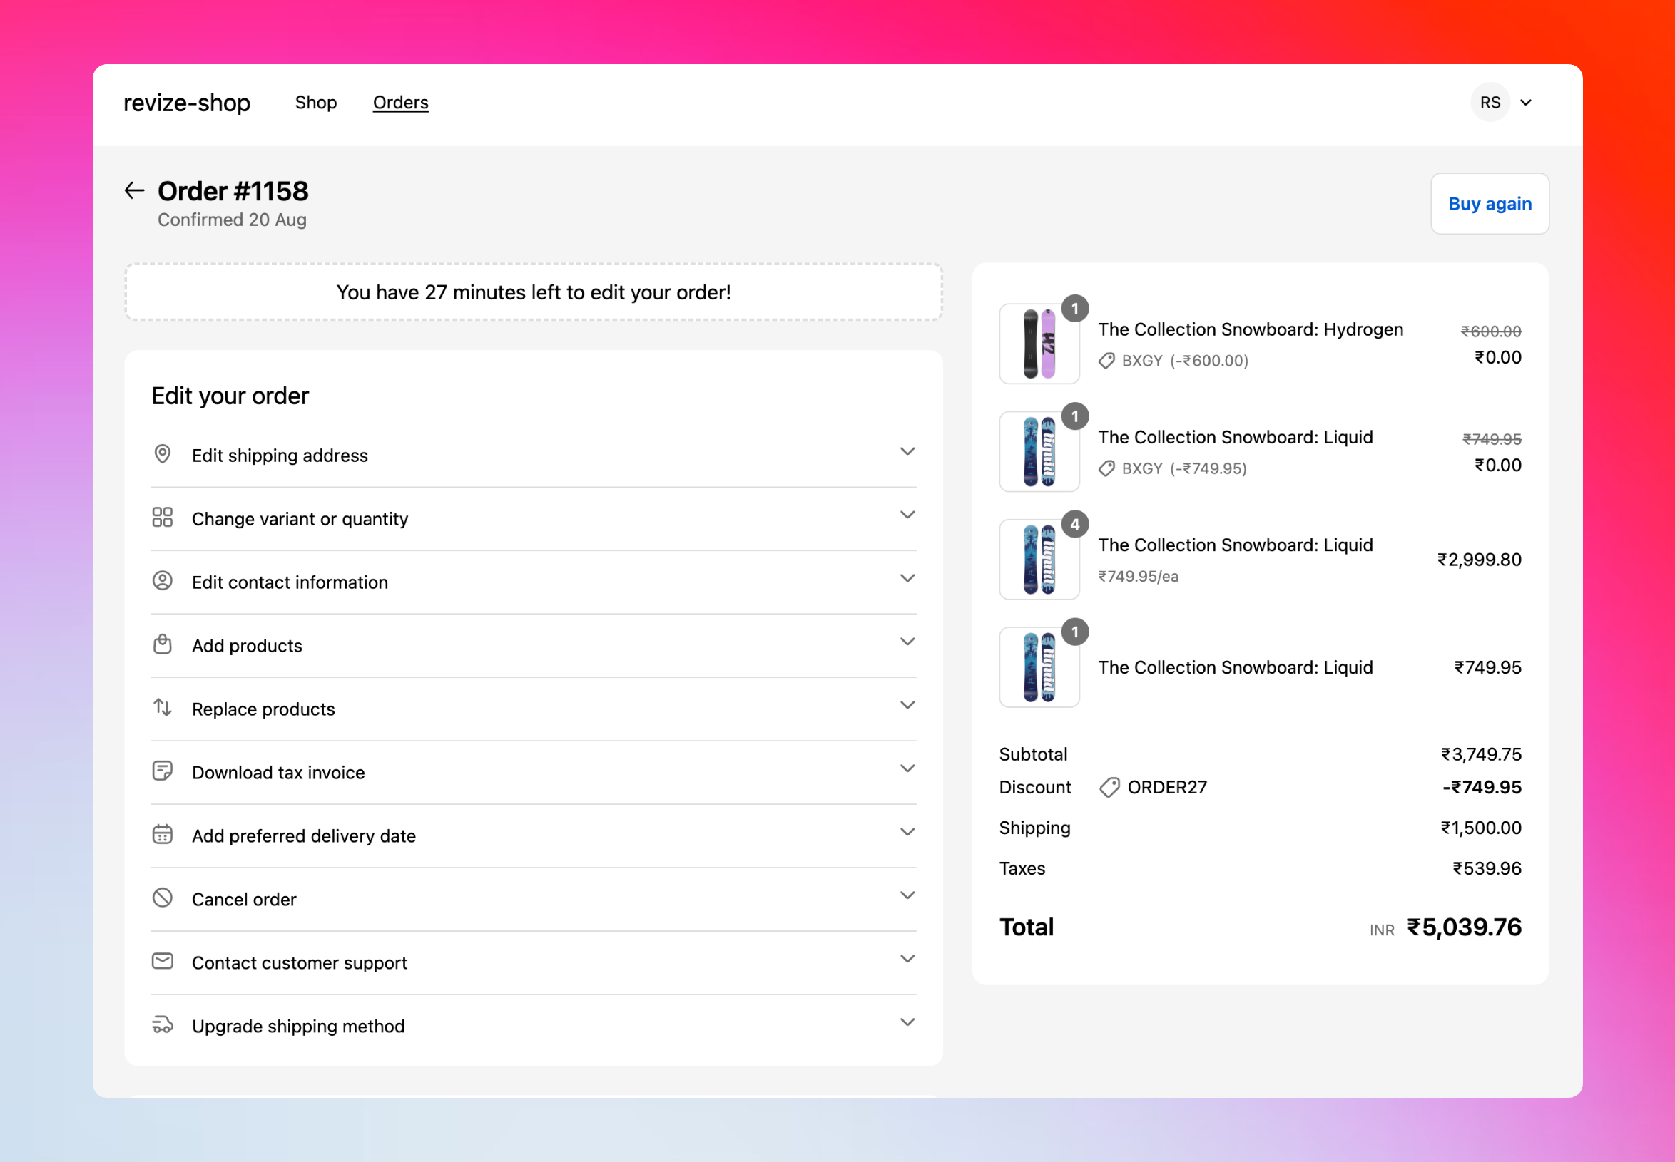Switch to the Shop tab

[x=315, y=102]
